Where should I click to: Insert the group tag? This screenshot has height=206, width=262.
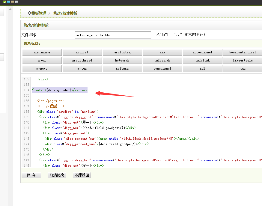42,60
